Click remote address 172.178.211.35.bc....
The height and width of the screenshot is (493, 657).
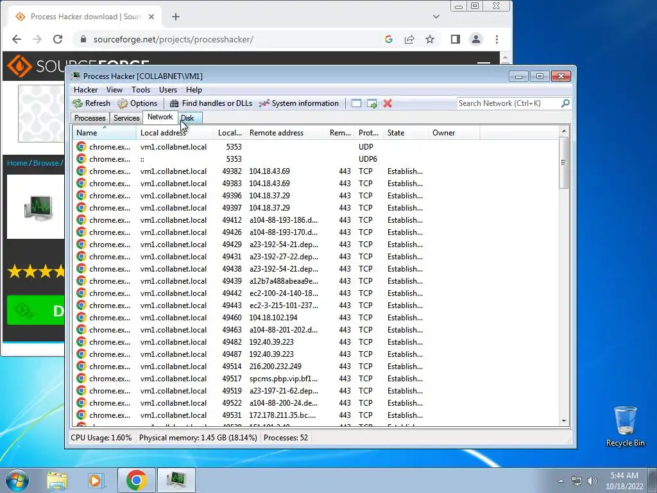[282, 415]
